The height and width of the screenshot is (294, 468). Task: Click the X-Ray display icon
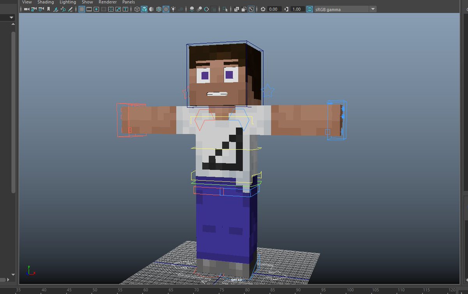[x=236, y=9]
